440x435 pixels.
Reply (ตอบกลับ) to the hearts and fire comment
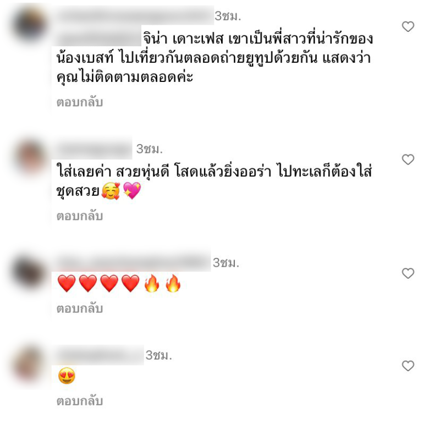(80, 309)
